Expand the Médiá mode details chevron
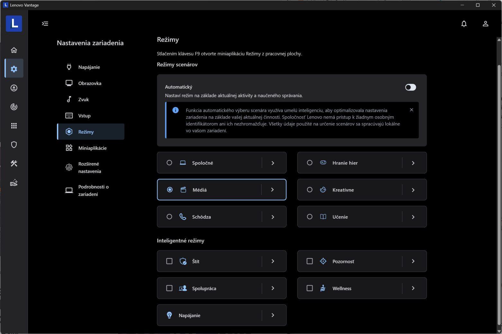Viewport: 502px width, 334px height. 273,190
